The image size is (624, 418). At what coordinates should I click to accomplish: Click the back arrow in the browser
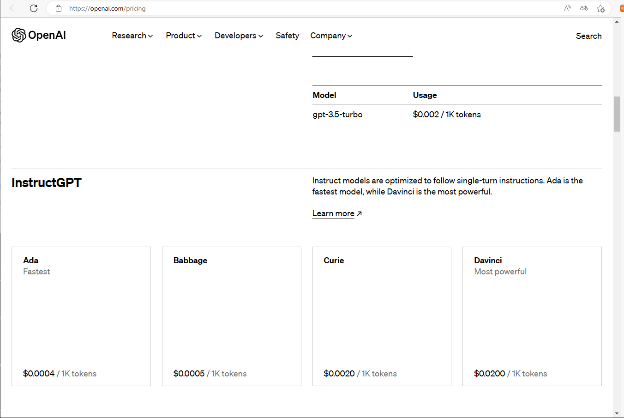(13, 8)
